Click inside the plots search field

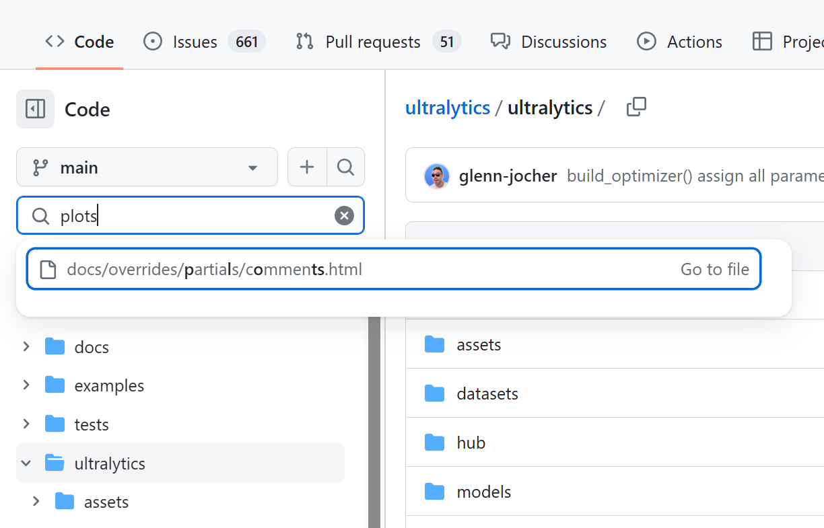tap(195, 216)
